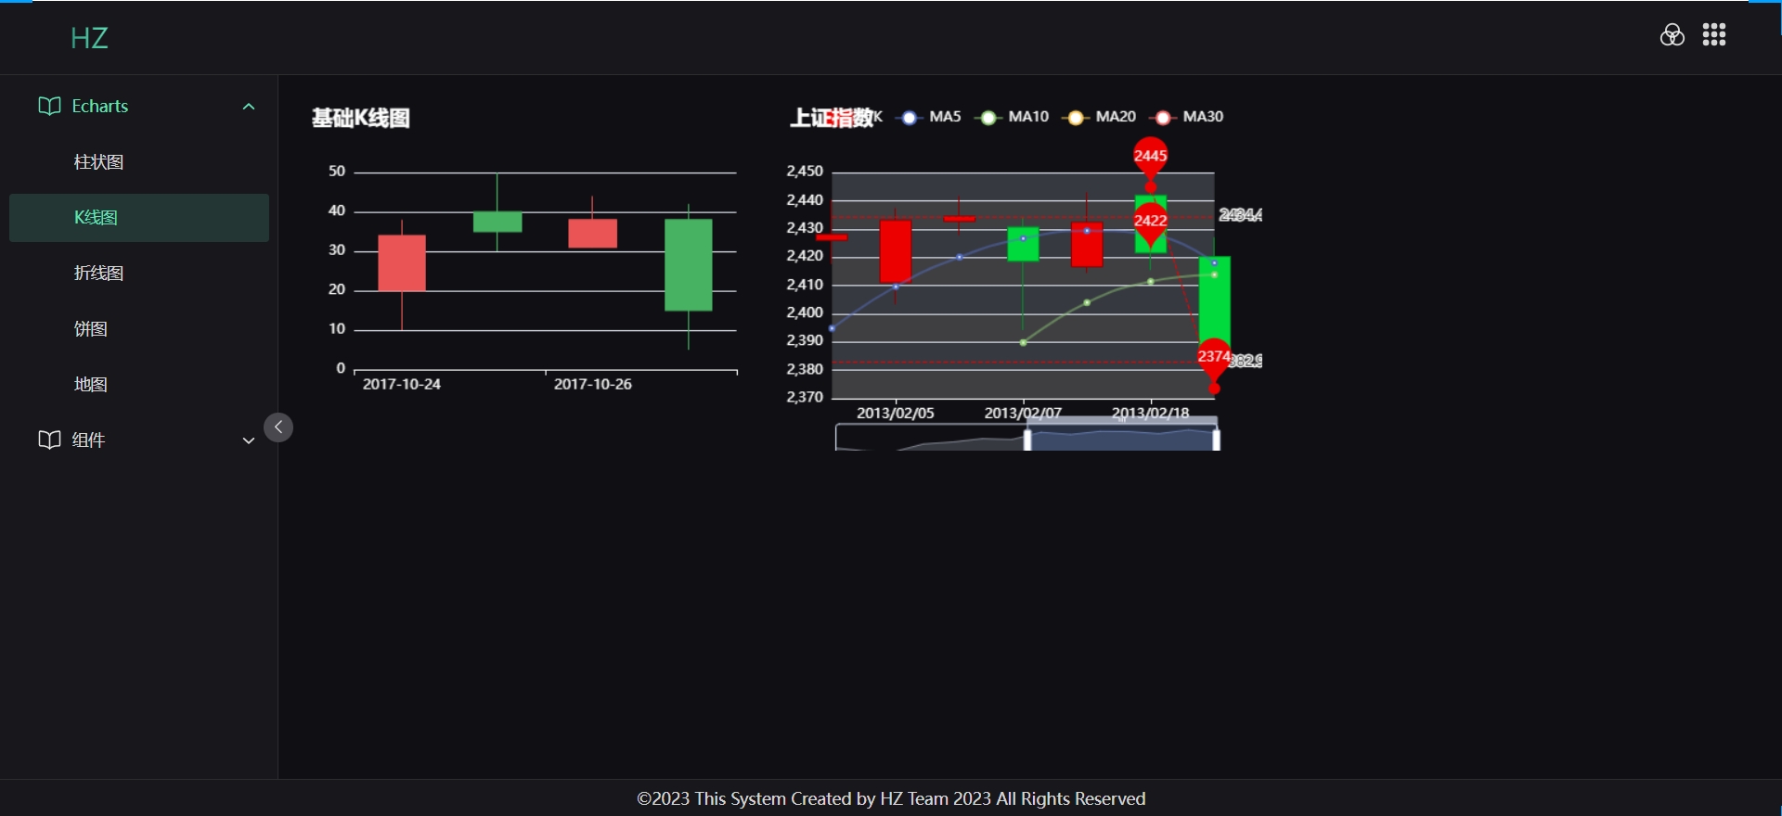Open the theme color icon in header
The image size is (1782, 816).
coord(1672,35)
